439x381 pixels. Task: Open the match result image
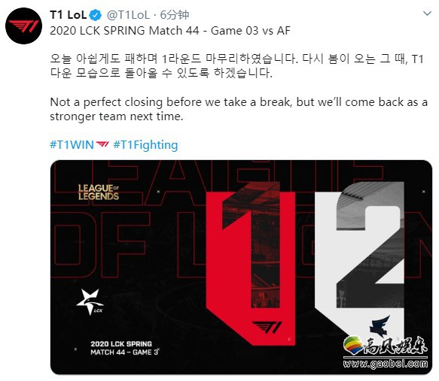click(242, 267)
